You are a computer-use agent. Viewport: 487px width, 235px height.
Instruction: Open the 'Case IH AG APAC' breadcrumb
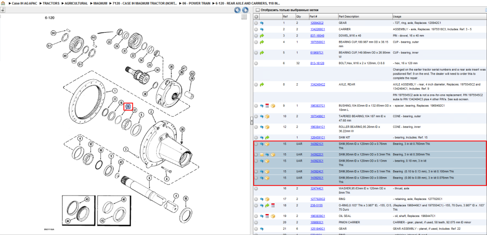pos(25,3)
